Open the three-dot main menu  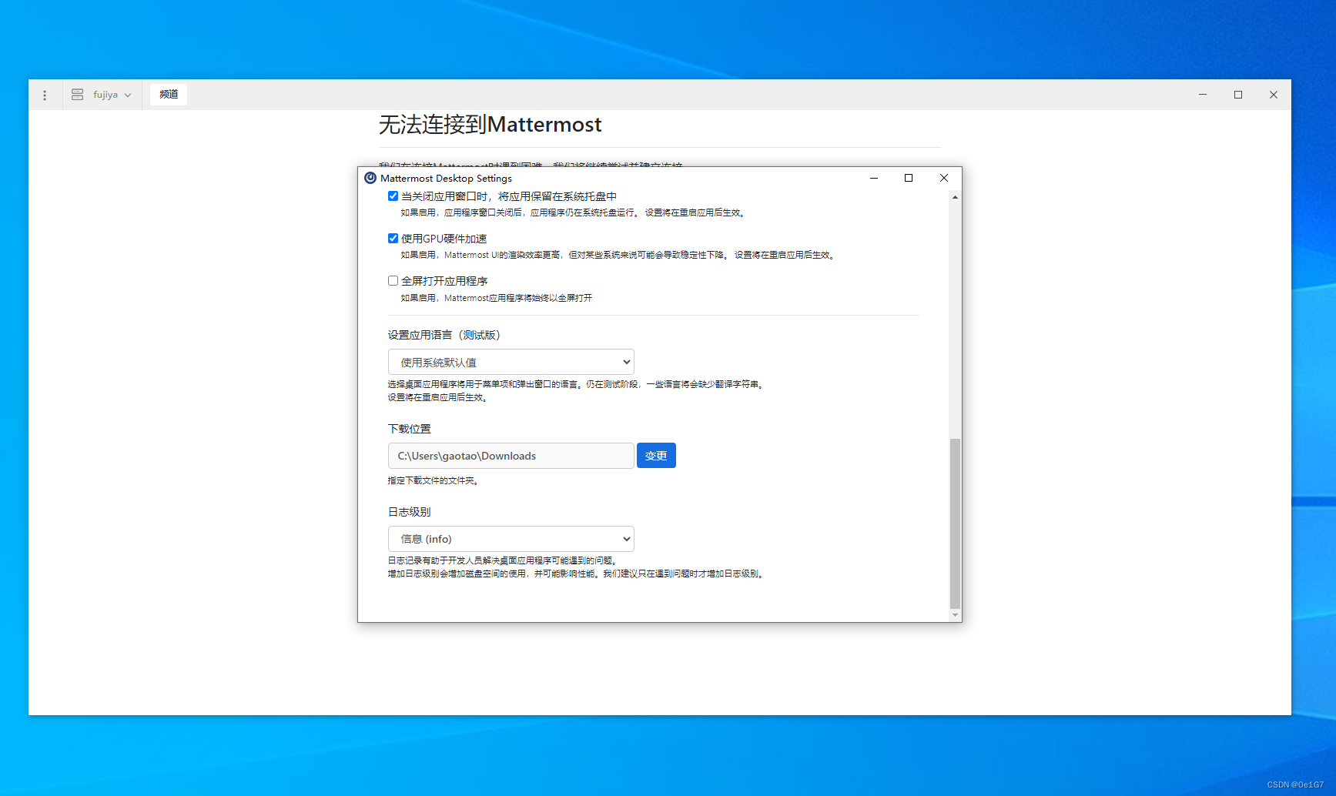coord(45,95)
